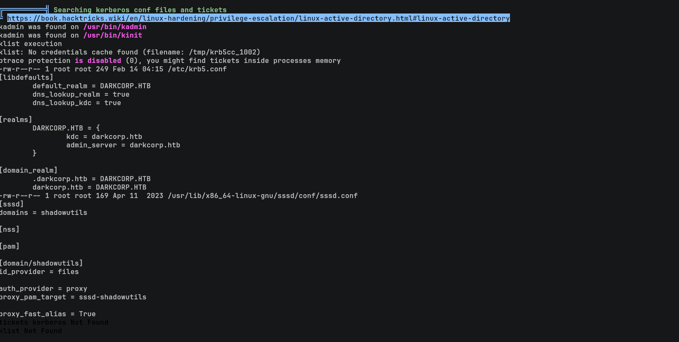679x342 pixels.
Task: Click the sssd.conf file path
Action: click(262, 195)
